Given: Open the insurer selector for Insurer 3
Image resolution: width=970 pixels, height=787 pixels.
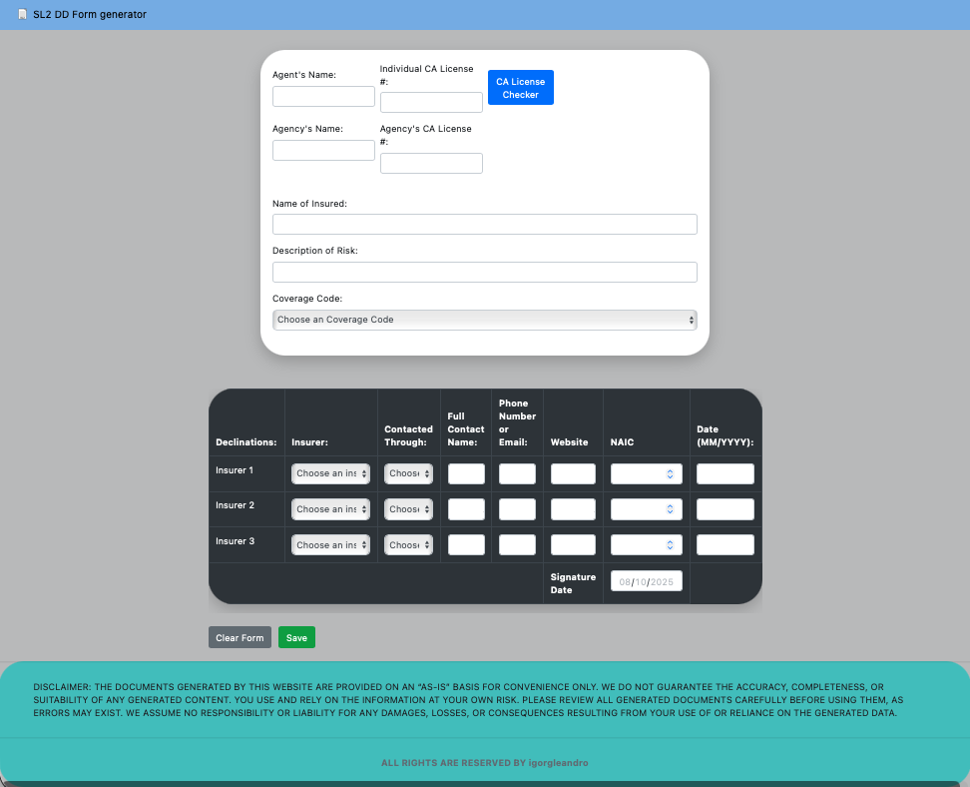Looking at the screenshot, I should 330,544.
